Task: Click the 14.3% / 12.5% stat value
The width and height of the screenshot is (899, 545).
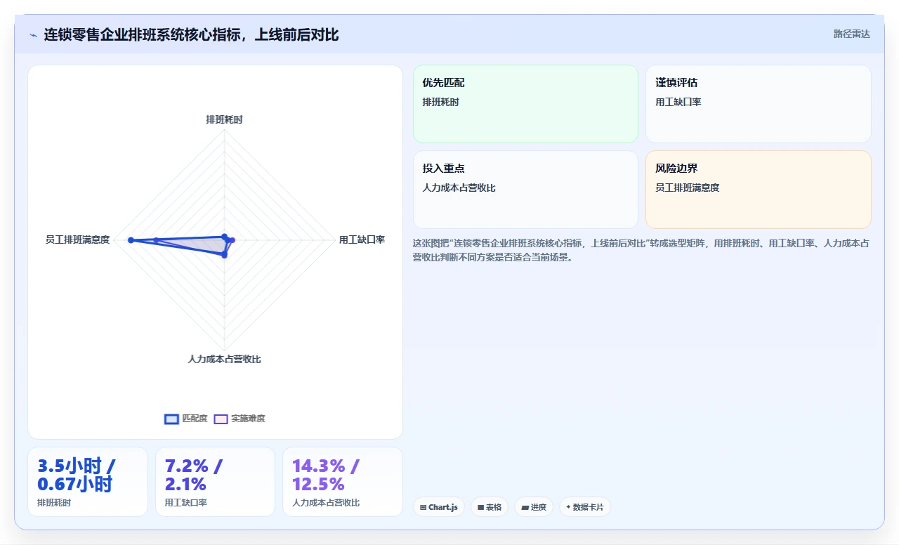Action: [325, 475]
